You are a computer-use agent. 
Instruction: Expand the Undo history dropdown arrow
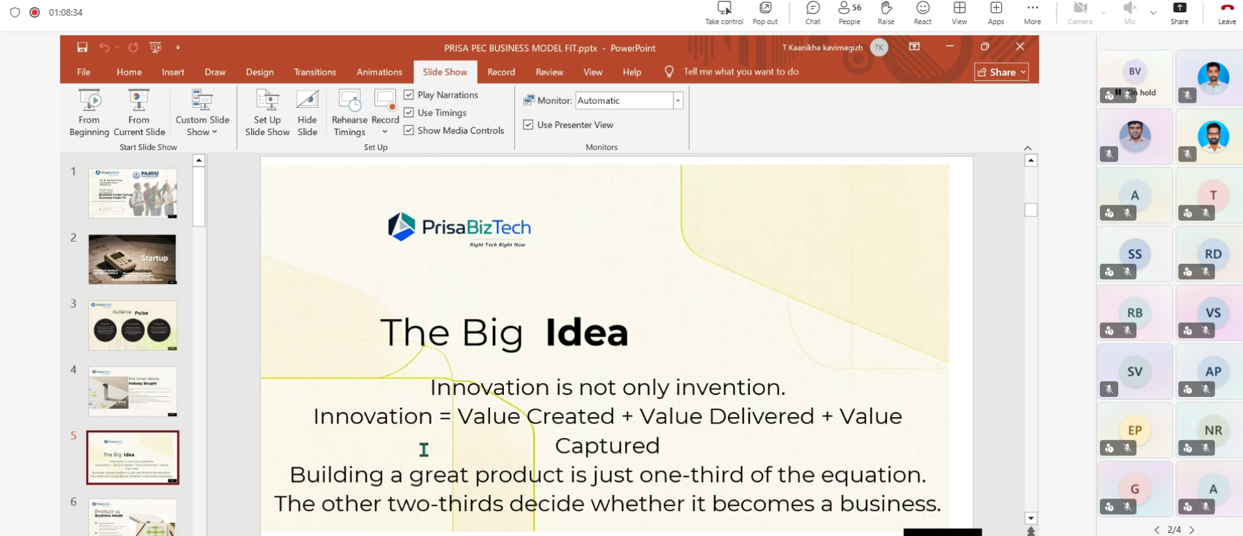[117, 47]
